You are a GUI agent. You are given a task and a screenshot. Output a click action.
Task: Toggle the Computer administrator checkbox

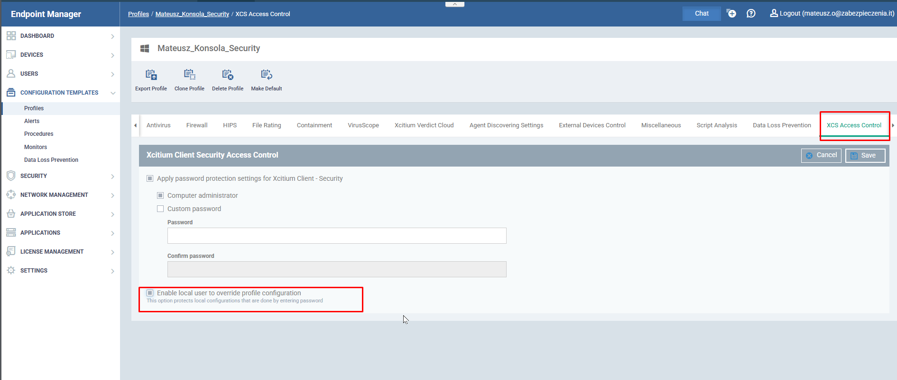click(x=160, y=195)
